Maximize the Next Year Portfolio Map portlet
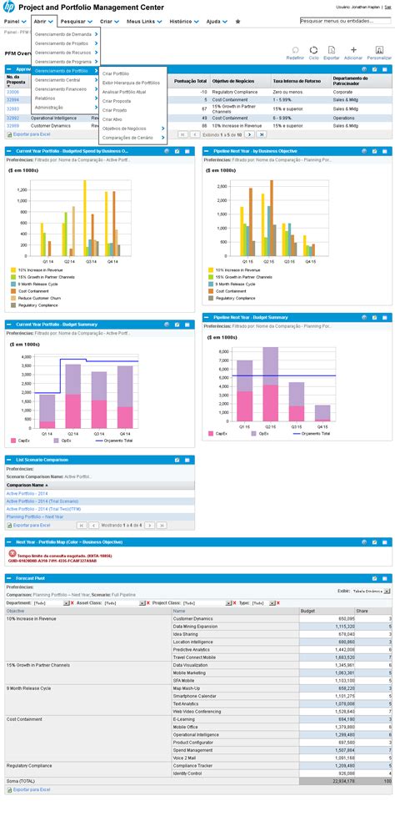The image size is (395, 821). click(x=384, y=542)
